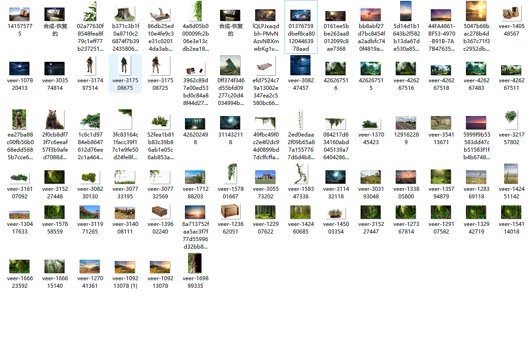The width and height of the screenshot is (530, 338).
Task: Select soldier image veer-317508725
Action: [160, 65]
